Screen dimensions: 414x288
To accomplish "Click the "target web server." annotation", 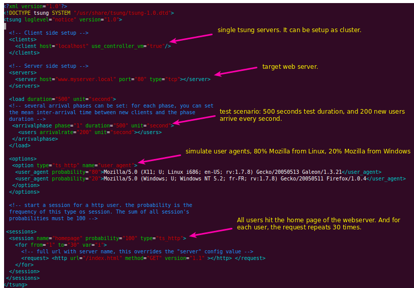I will [290, 67].
